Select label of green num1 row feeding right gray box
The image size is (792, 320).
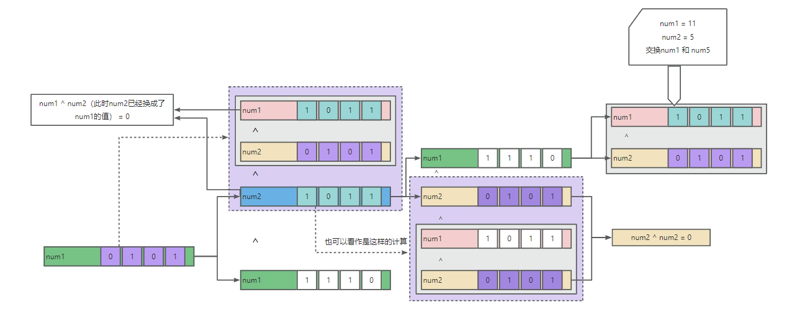(449, 158)
